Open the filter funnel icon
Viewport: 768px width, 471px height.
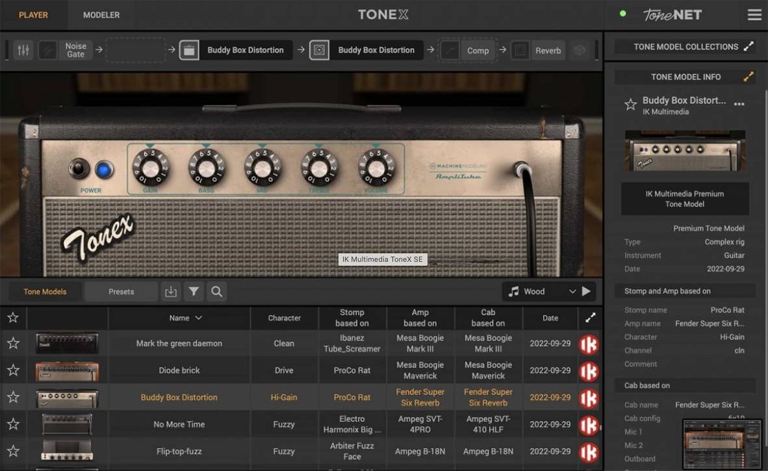[194, 292]
